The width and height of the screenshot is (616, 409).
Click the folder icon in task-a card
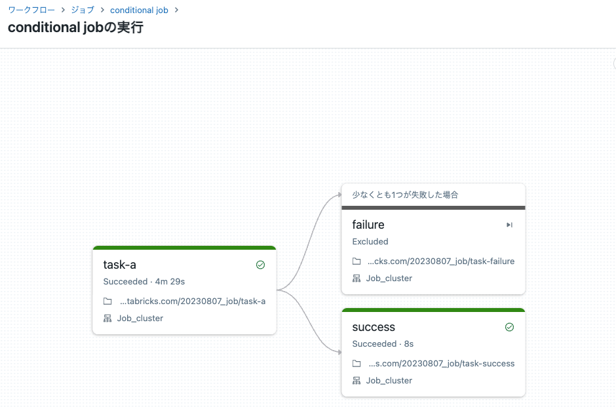[107, 302]
